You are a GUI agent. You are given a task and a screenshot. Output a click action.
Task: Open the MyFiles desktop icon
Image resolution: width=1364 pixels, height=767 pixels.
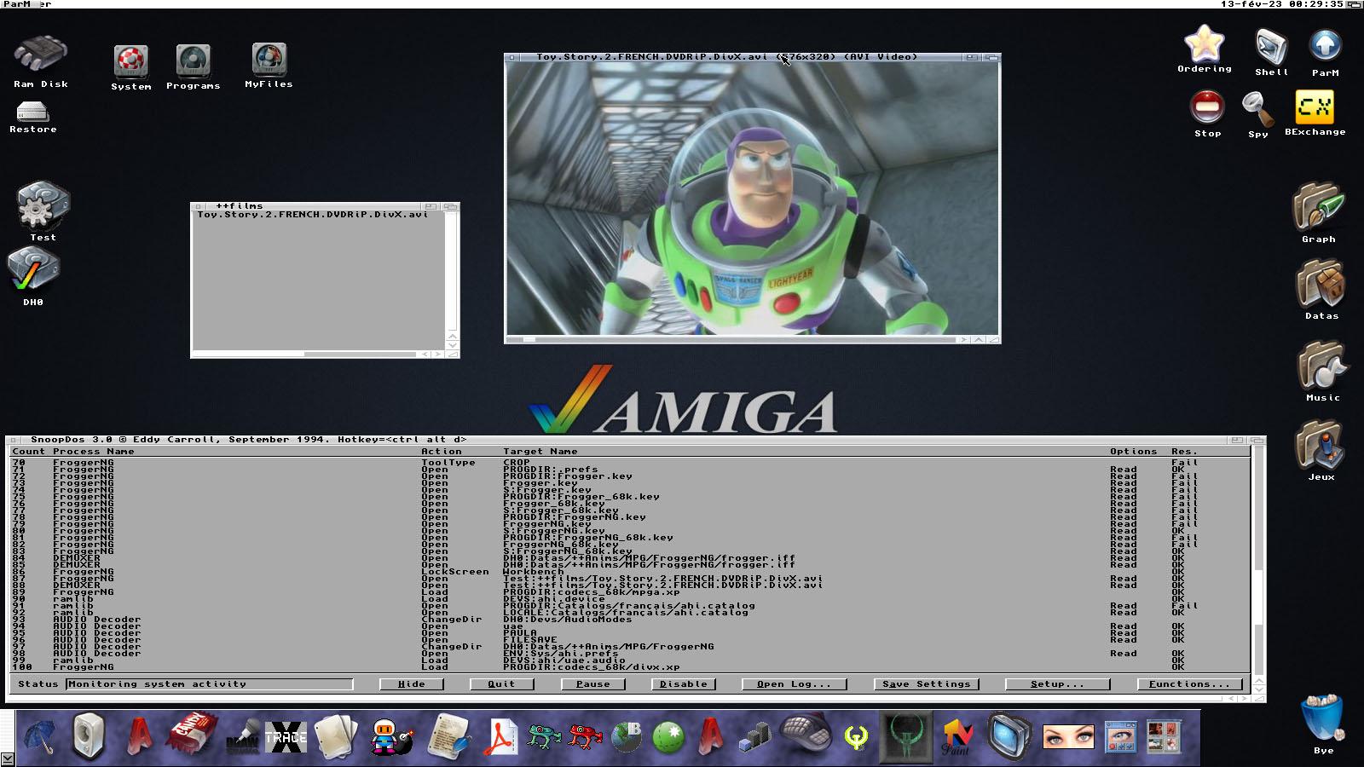pos(269,60)
